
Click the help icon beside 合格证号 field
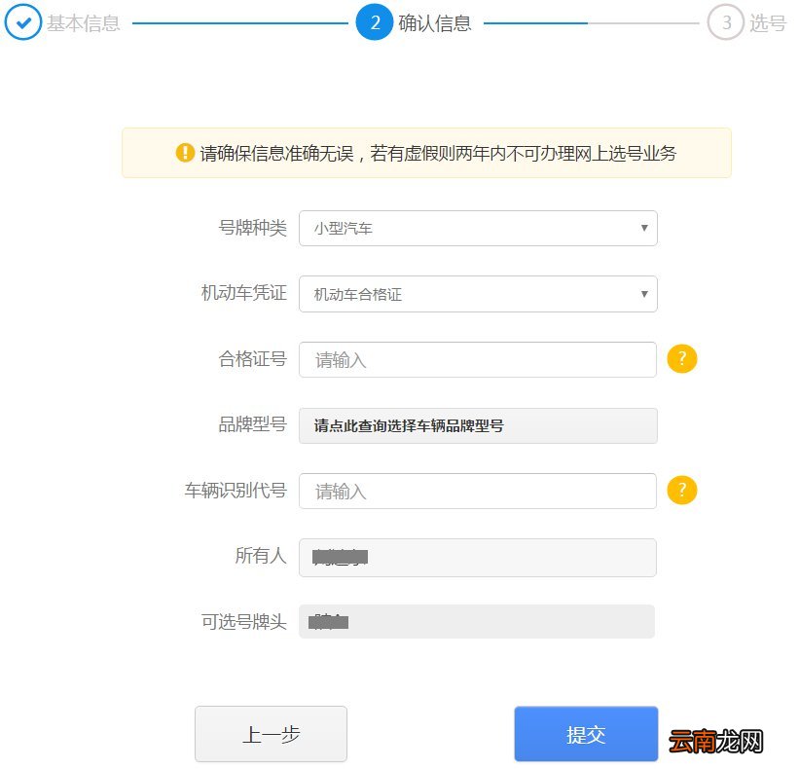click(x=682, y=359)
